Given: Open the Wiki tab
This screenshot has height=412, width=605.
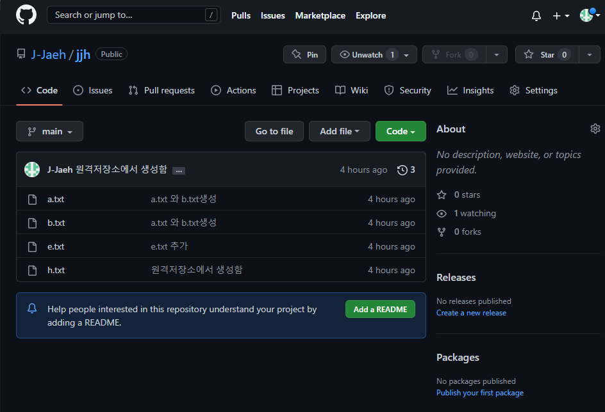Looking at the screenshot, I should click(x=351, y=90).
